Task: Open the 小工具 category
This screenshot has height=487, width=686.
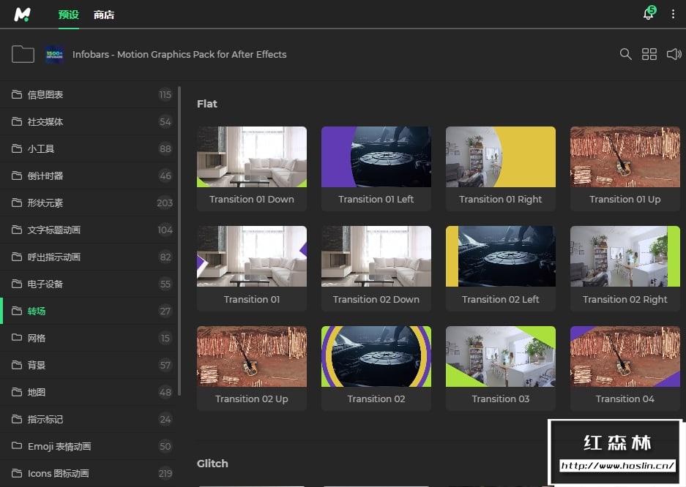Action: [x=89, y=149]
